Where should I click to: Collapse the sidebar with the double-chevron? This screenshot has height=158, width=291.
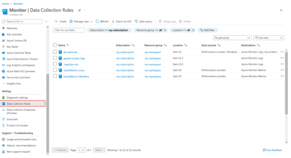click(x=46, y=22)
